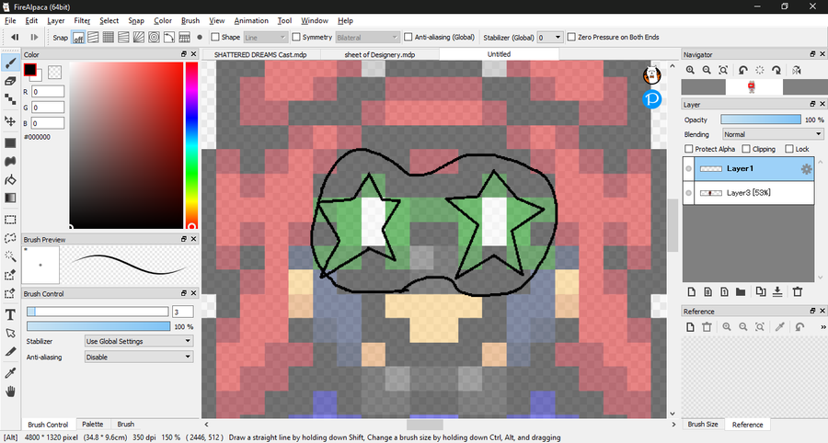Check the Clipping option
Image resolution: width=828 pixels, height=443 pixels.
pyautogui.click(x=746, y=149)
